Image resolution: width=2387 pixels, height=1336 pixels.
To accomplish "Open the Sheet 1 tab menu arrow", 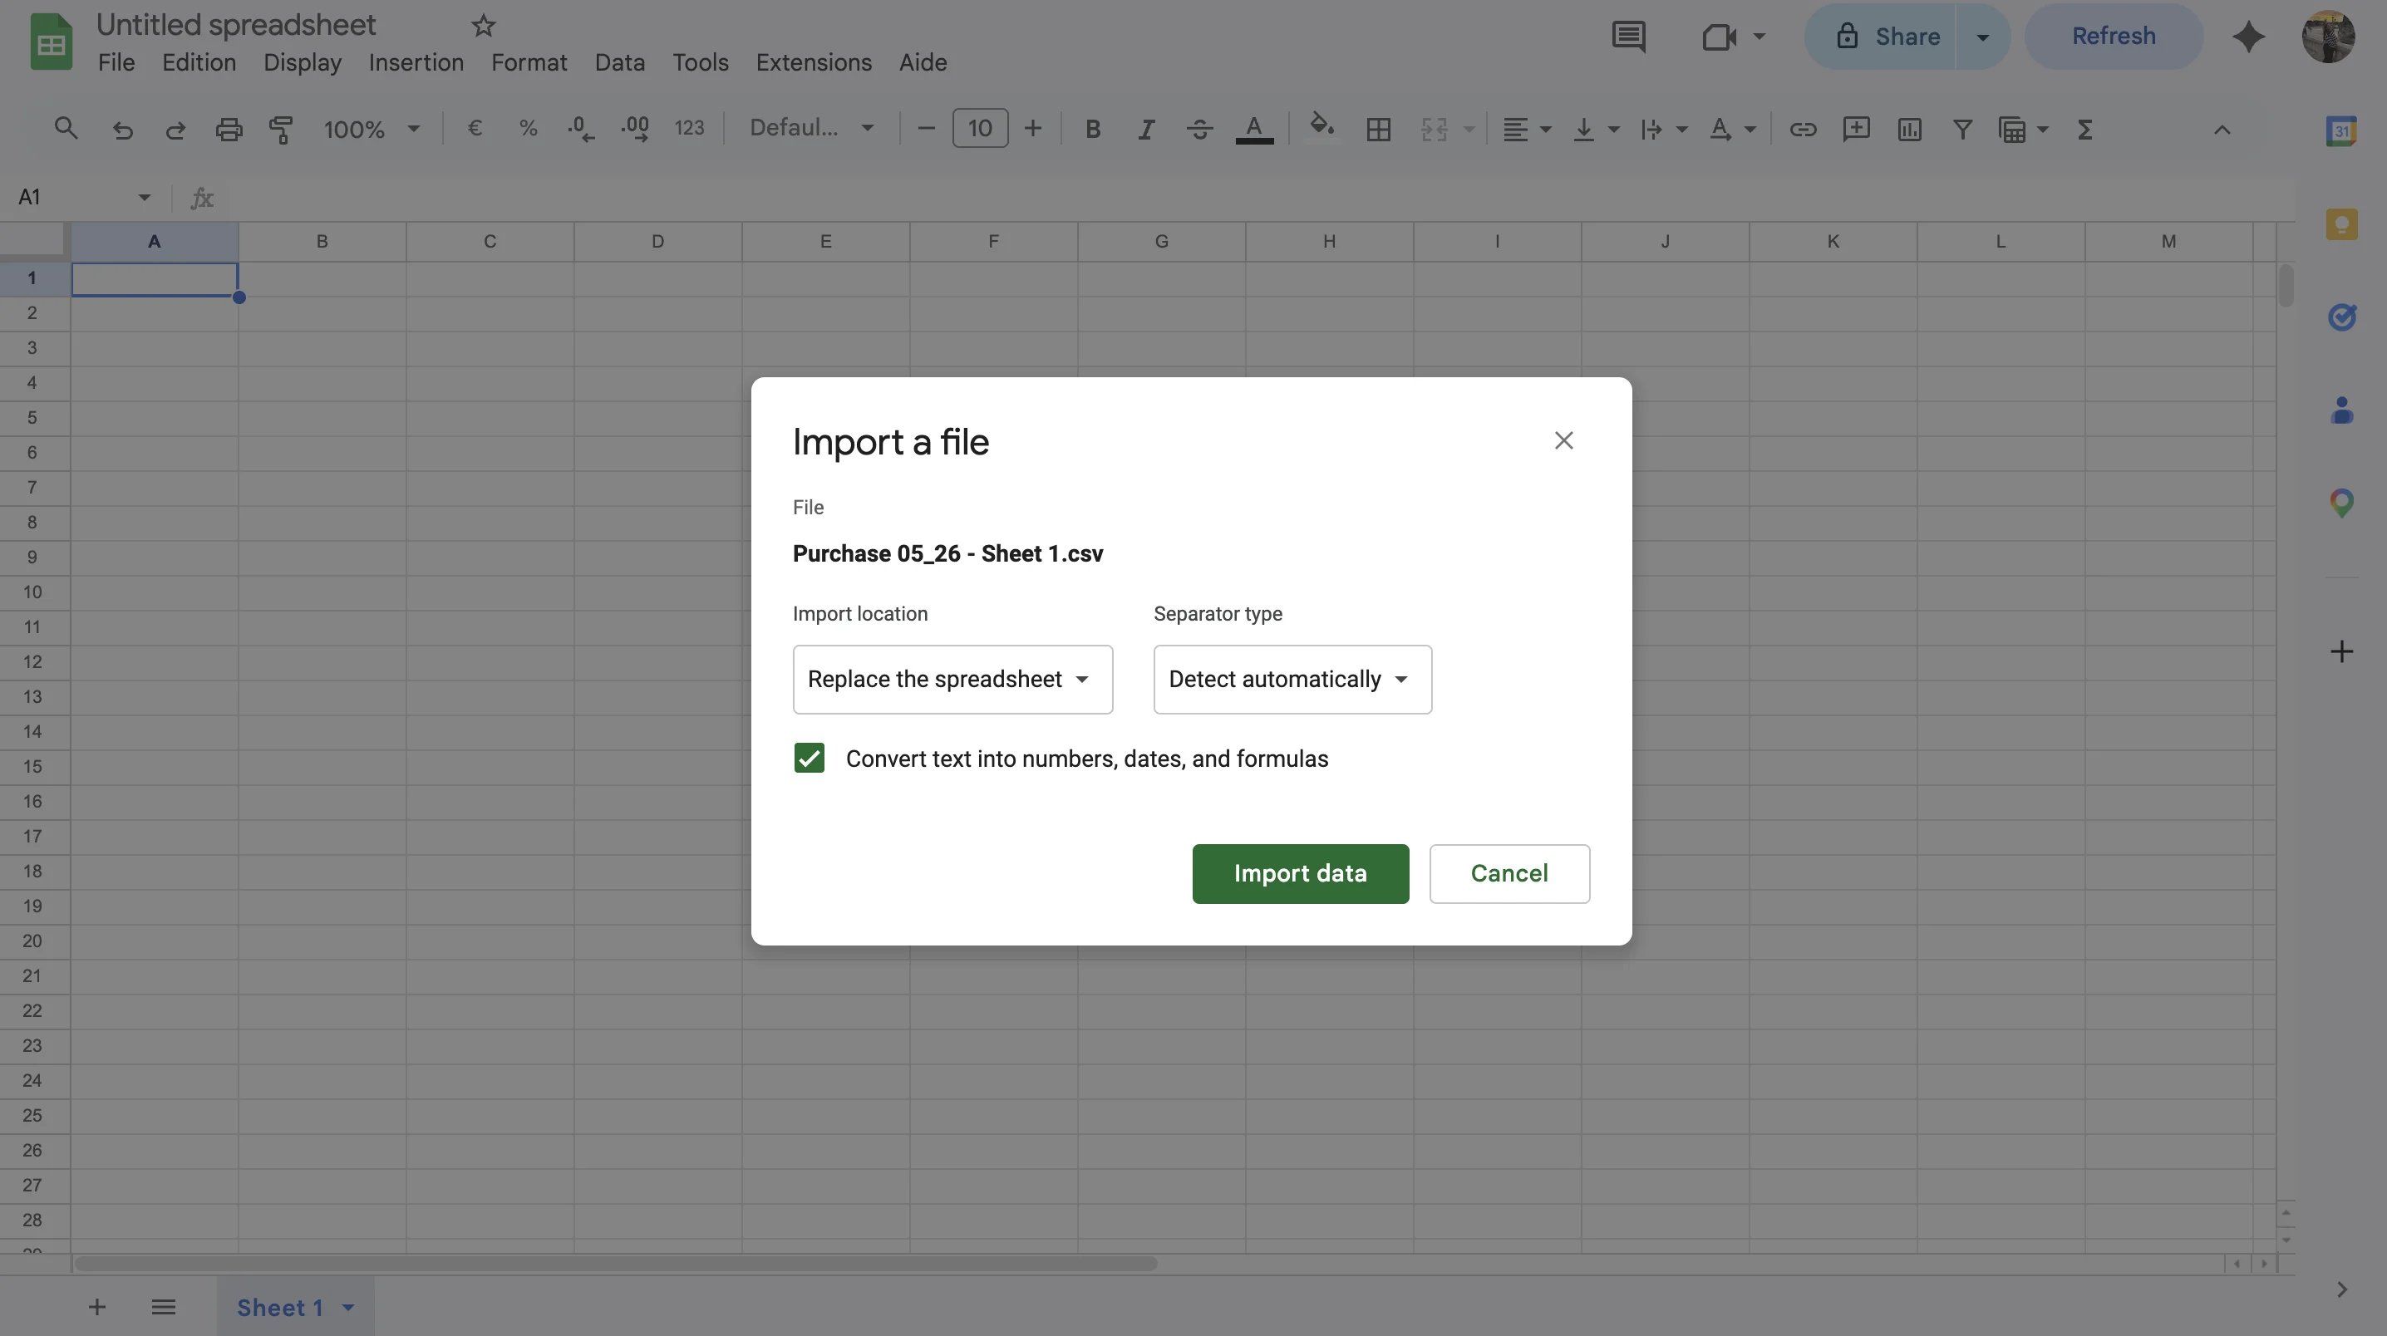I will (348, 1307).
